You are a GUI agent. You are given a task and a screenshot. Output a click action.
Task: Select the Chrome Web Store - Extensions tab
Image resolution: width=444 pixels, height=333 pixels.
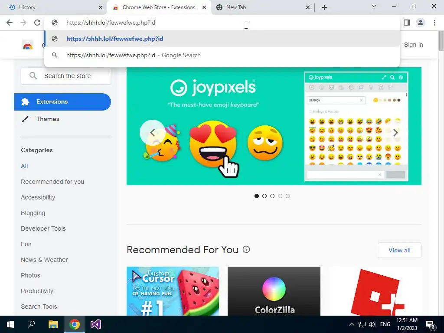coord(159,7)
